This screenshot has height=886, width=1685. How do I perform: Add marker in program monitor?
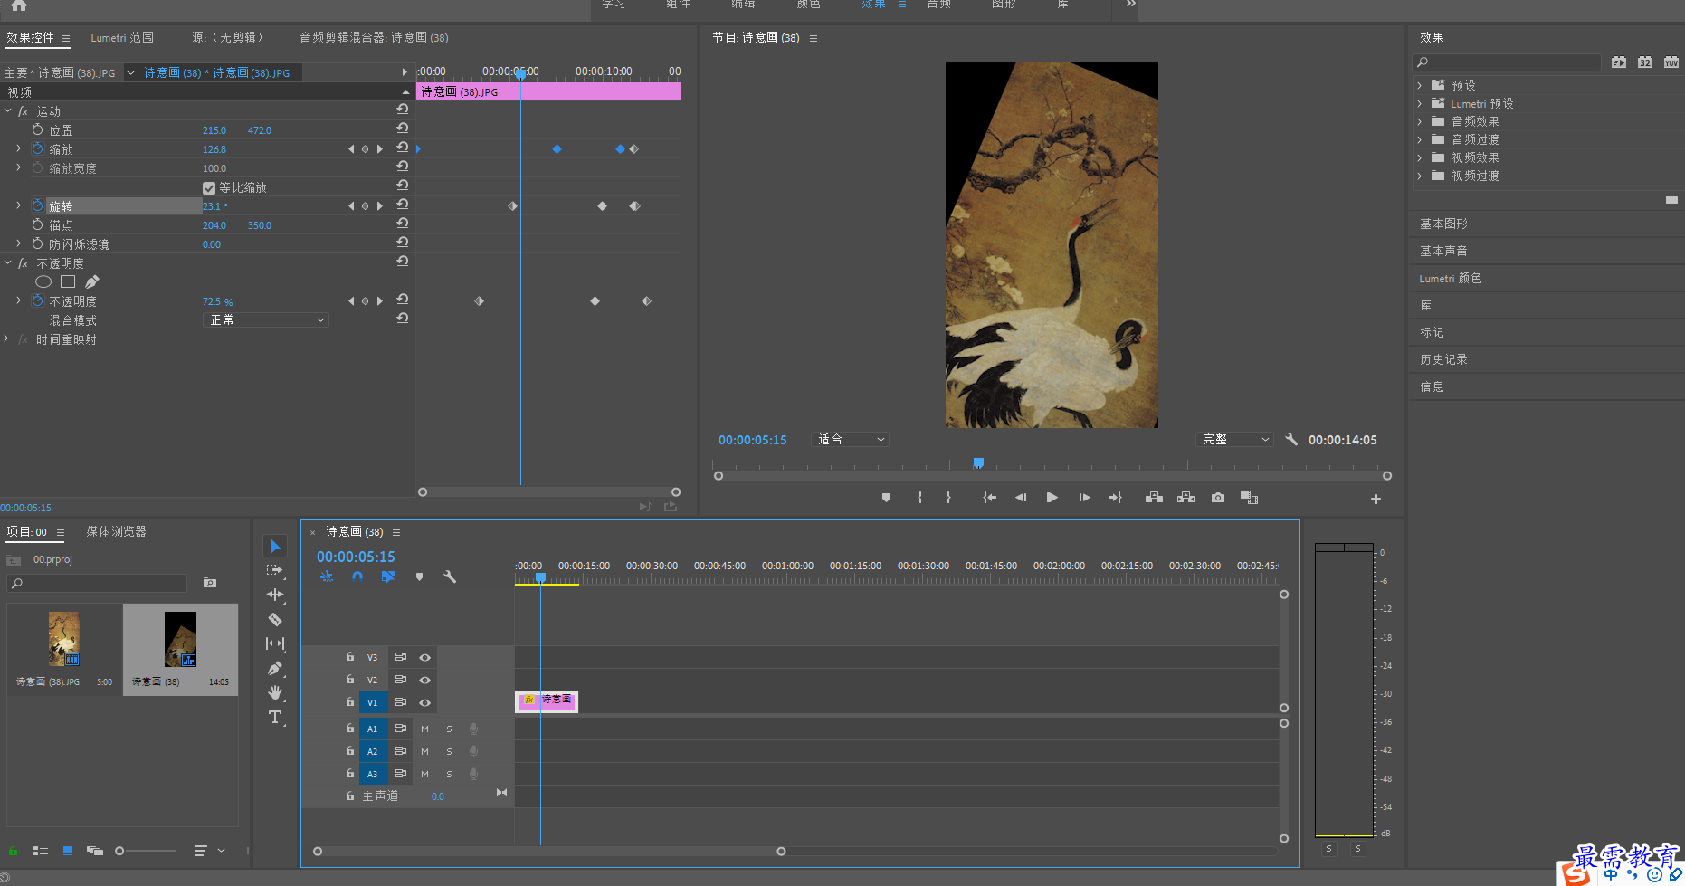(x=886, y=497)
